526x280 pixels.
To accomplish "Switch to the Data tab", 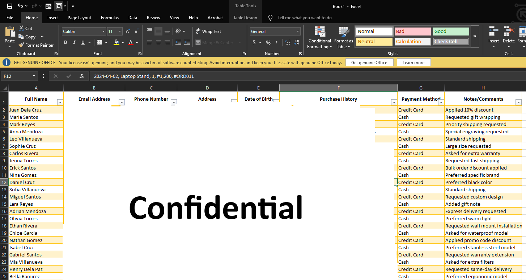I will point(133,18).
